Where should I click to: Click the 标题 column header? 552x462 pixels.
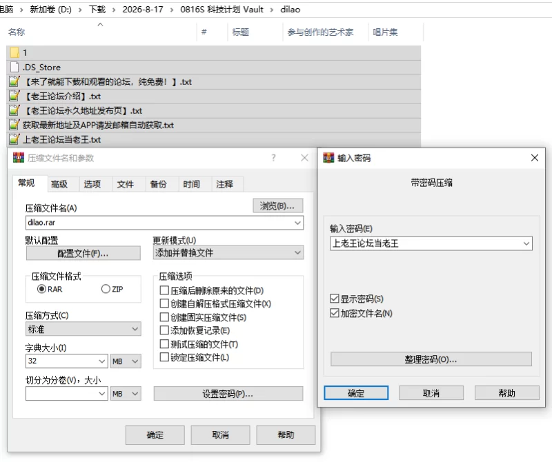pyautogui.click(x=241, y=32)
